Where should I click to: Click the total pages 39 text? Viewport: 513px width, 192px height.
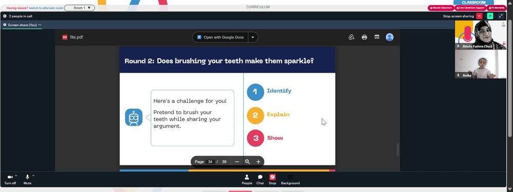[224, 162]
